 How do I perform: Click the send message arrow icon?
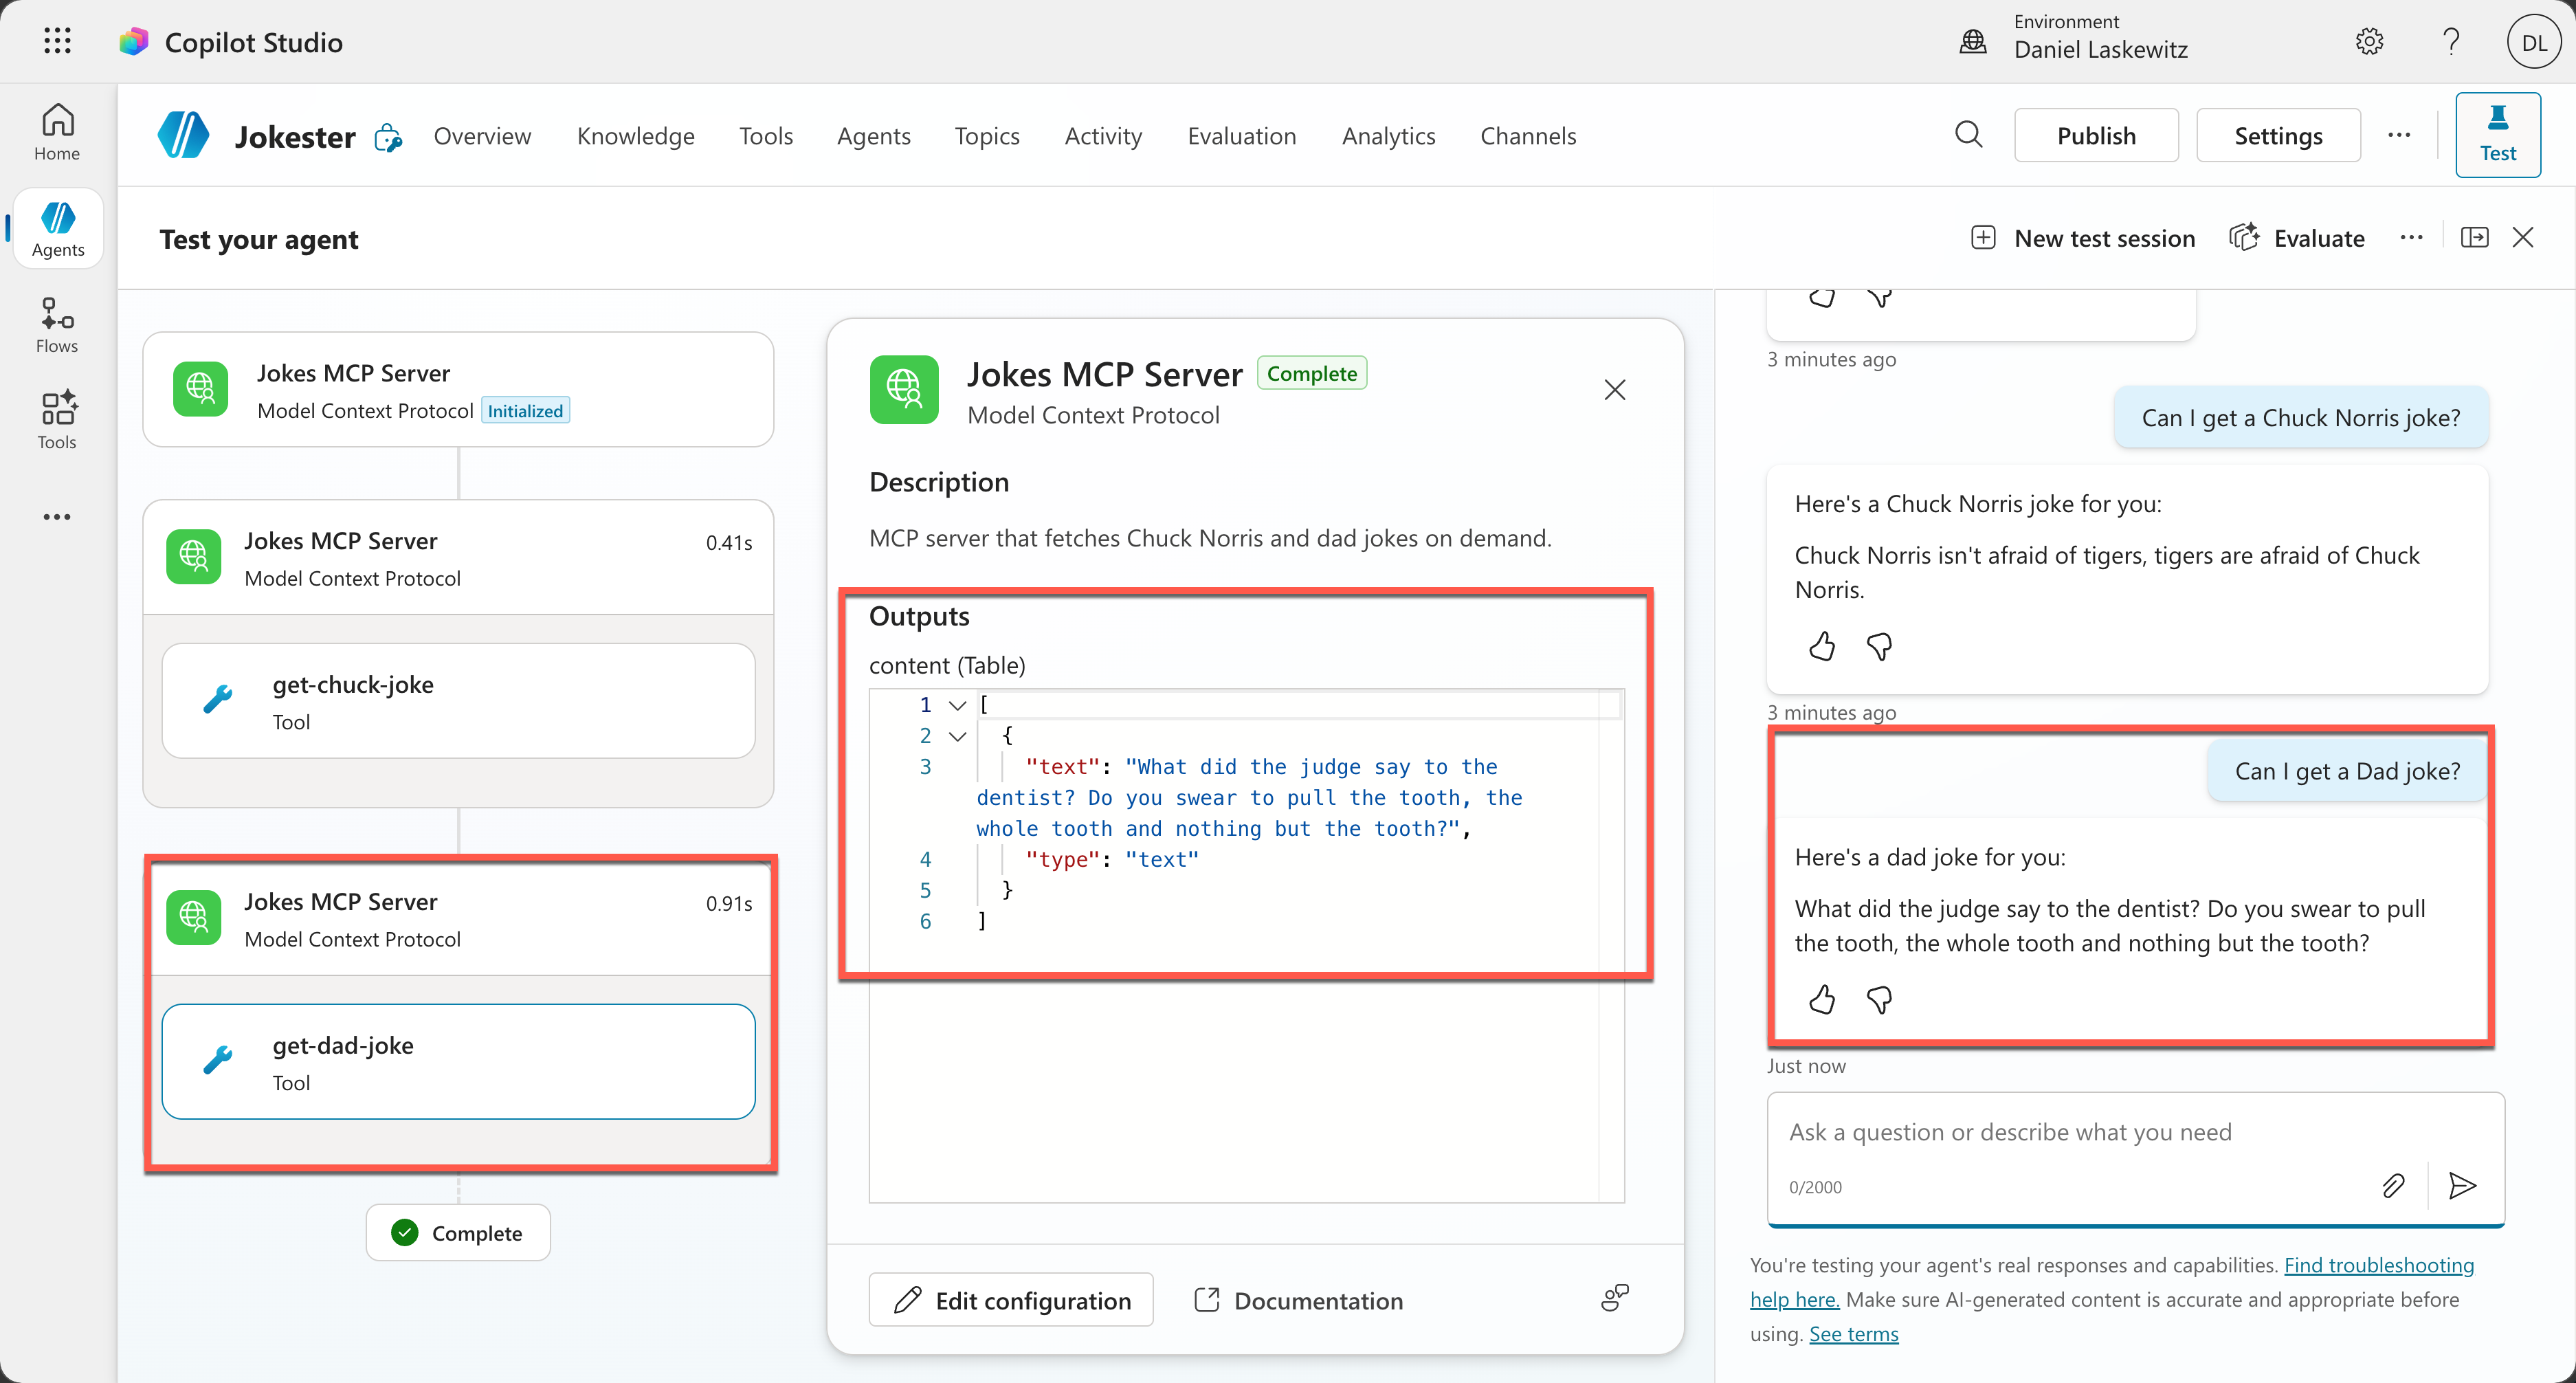click(2462, 1186)
